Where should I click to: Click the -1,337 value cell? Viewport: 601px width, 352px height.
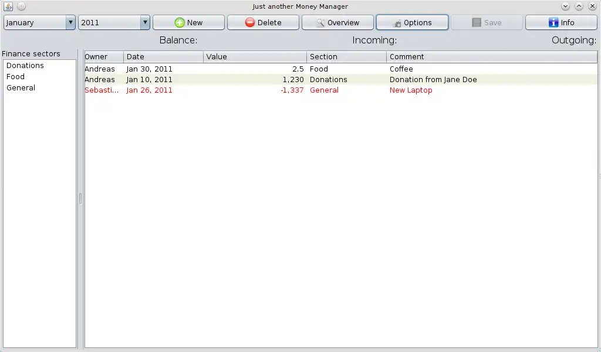click(255, 90)
